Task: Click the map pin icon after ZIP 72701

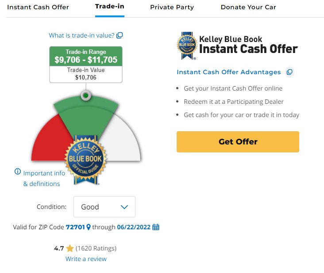Action: (x=89, y=227)
